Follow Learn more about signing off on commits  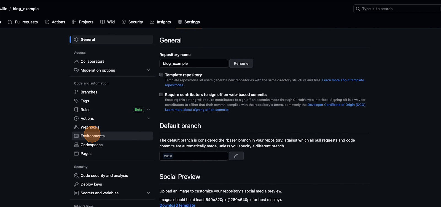pyautogui.click(x=197, y=110)
